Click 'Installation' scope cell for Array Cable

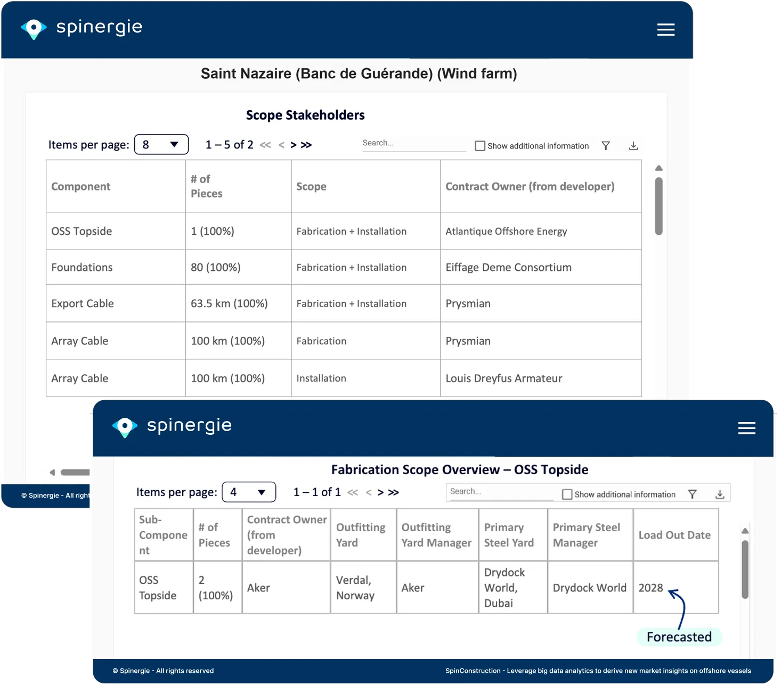coord(366,378)
